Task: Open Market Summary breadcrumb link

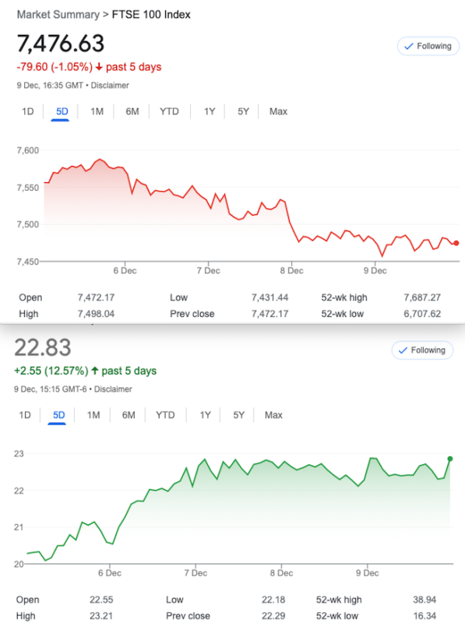Action: pos(58,15)
